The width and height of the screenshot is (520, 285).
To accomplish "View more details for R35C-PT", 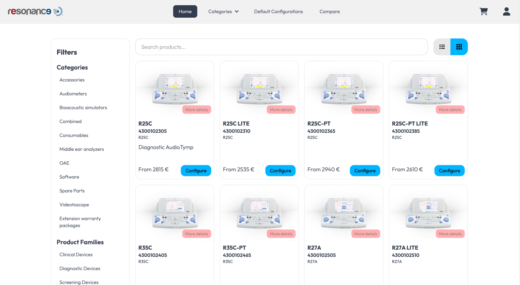I will 281,234.
